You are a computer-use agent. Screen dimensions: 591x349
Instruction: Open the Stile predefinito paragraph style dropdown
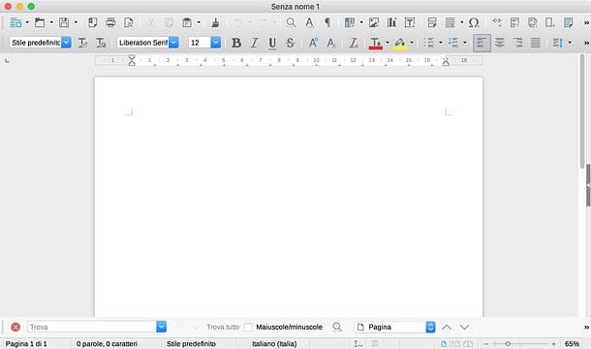coord(66,43)
